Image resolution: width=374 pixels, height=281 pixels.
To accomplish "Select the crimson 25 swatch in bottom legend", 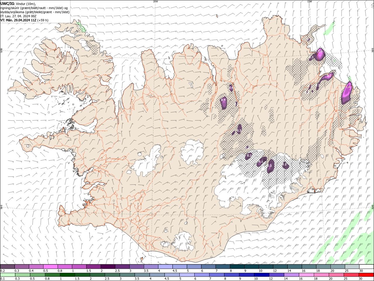I will [x=351, y=275].
